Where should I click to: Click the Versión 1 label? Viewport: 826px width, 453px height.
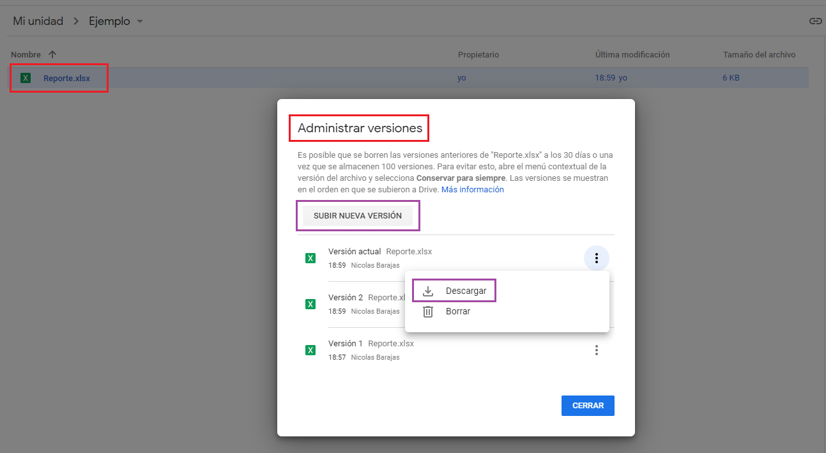[346, 343]
